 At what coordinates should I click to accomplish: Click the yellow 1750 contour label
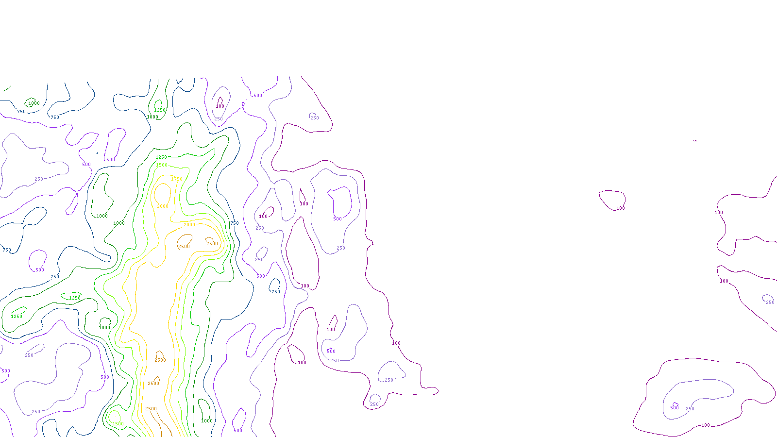[x=177, y=179]
